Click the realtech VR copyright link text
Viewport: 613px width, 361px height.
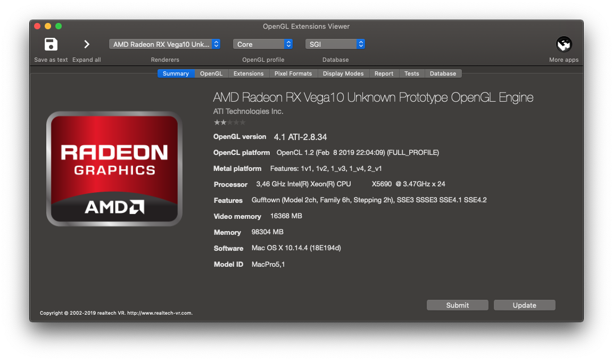(116, 313)
